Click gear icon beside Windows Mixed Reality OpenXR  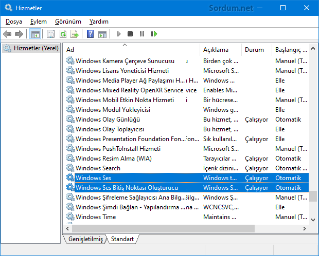pyautogui.click(x=70, y=90)
